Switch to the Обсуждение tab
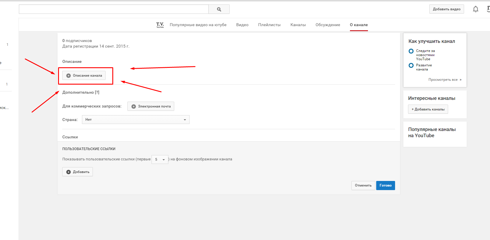The width and height of the screenshot is (490, 240). coord(328,25)
